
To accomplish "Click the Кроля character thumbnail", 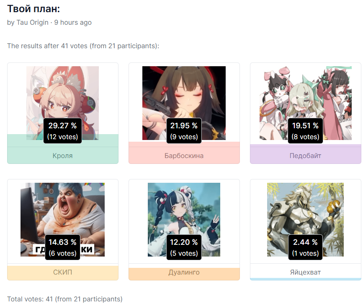I will tap(62, 103).
